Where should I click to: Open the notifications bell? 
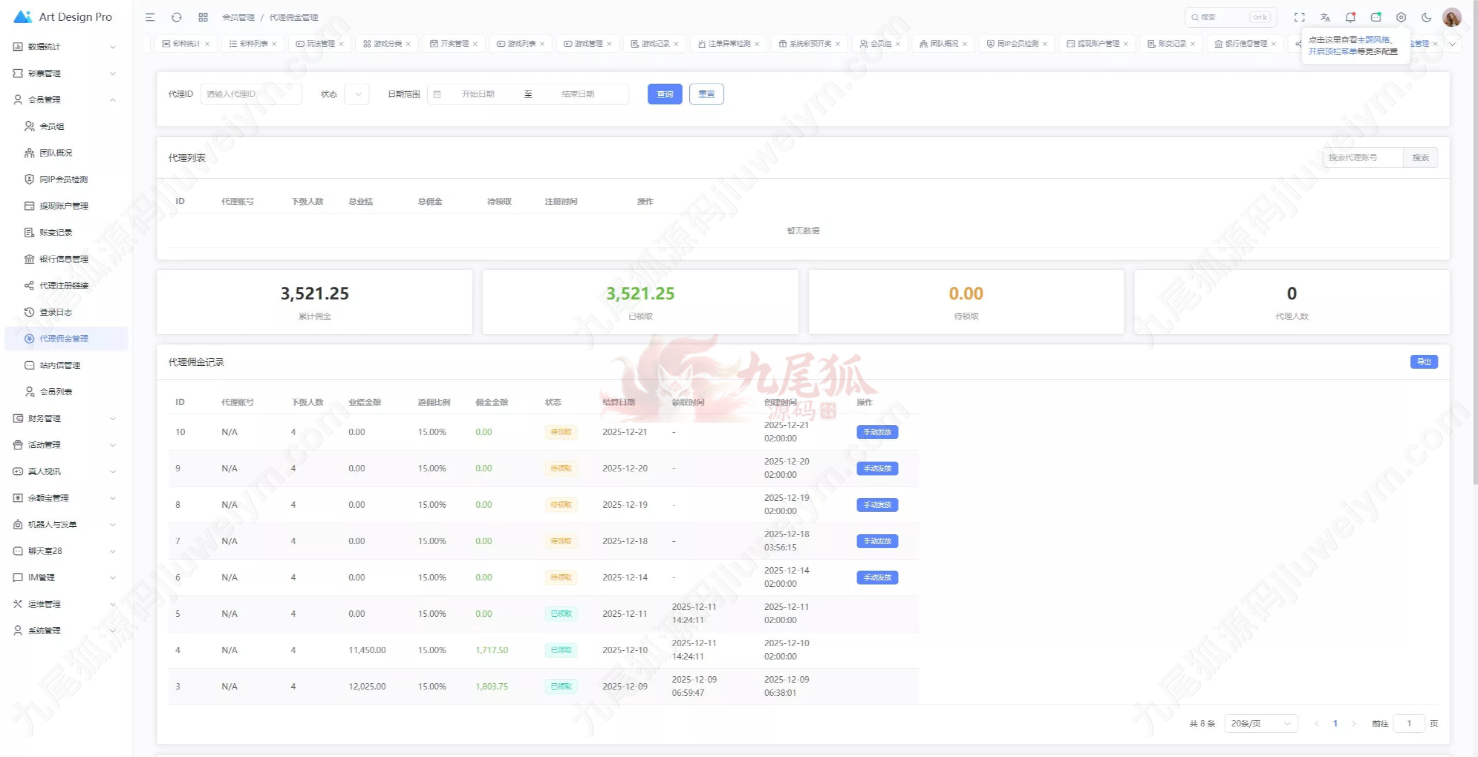click(1350, 17)
